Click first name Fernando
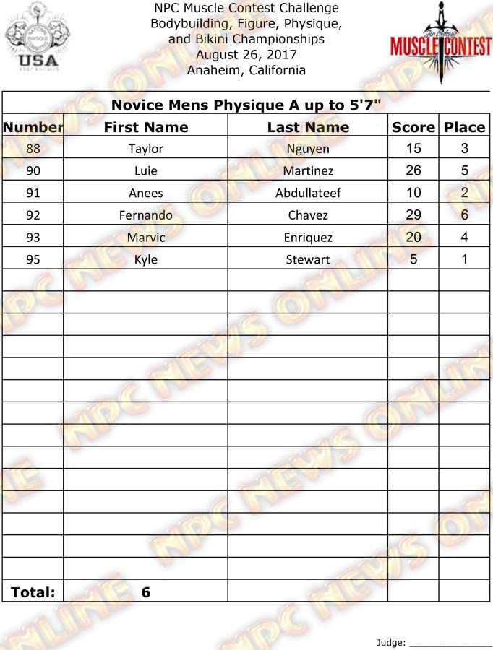The image size is (493, 650). pos(146,215)
